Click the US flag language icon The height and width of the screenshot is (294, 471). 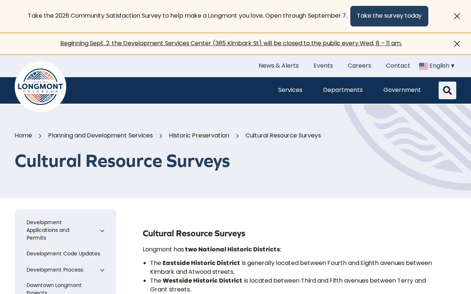[x=424, y=66]
